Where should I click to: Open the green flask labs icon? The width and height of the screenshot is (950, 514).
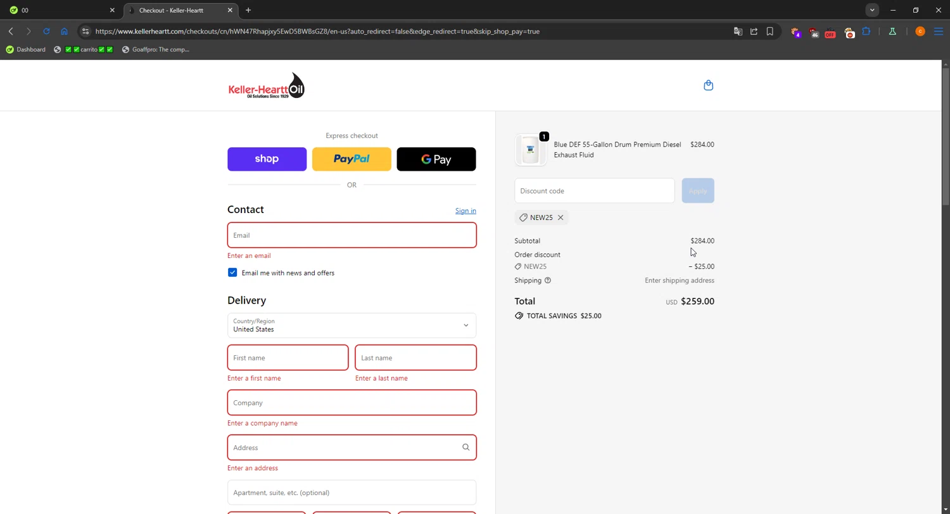point(892,31)
